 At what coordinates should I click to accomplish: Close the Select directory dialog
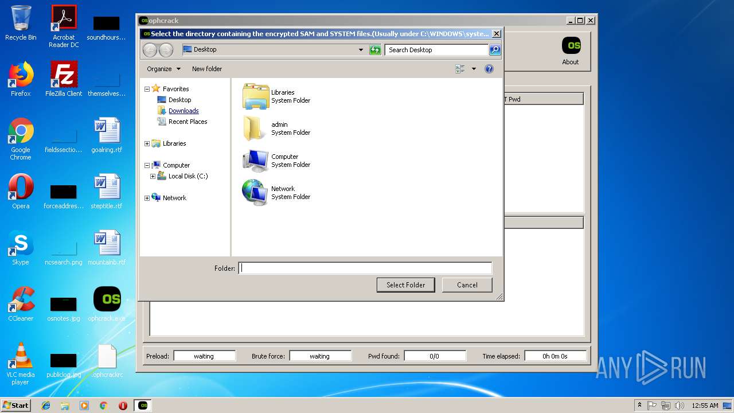497,34
